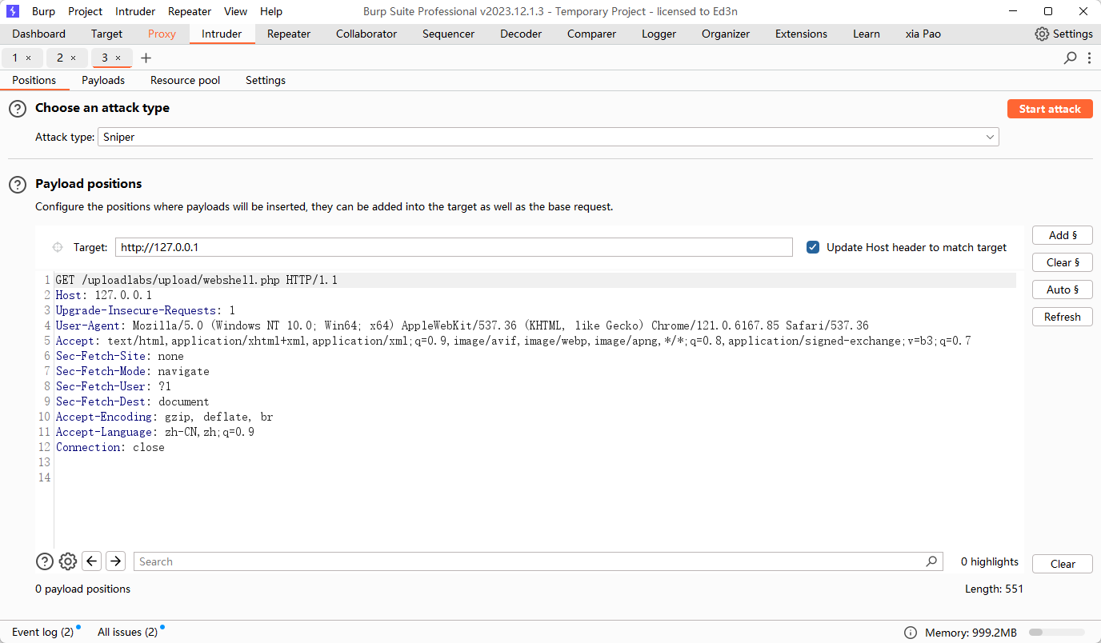The width and height of the screenshot is (1101, 643).
Task: Click Clear § button
Action: 1063,262
